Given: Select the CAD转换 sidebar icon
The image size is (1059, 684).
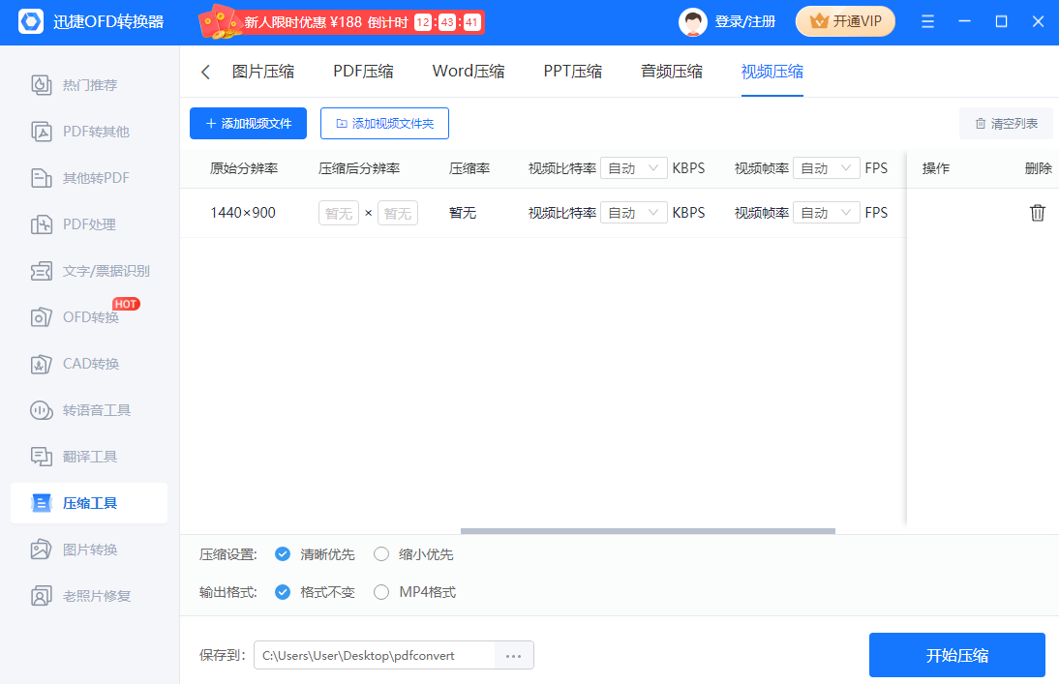Looking at the screenshot, I should point(42,364).
